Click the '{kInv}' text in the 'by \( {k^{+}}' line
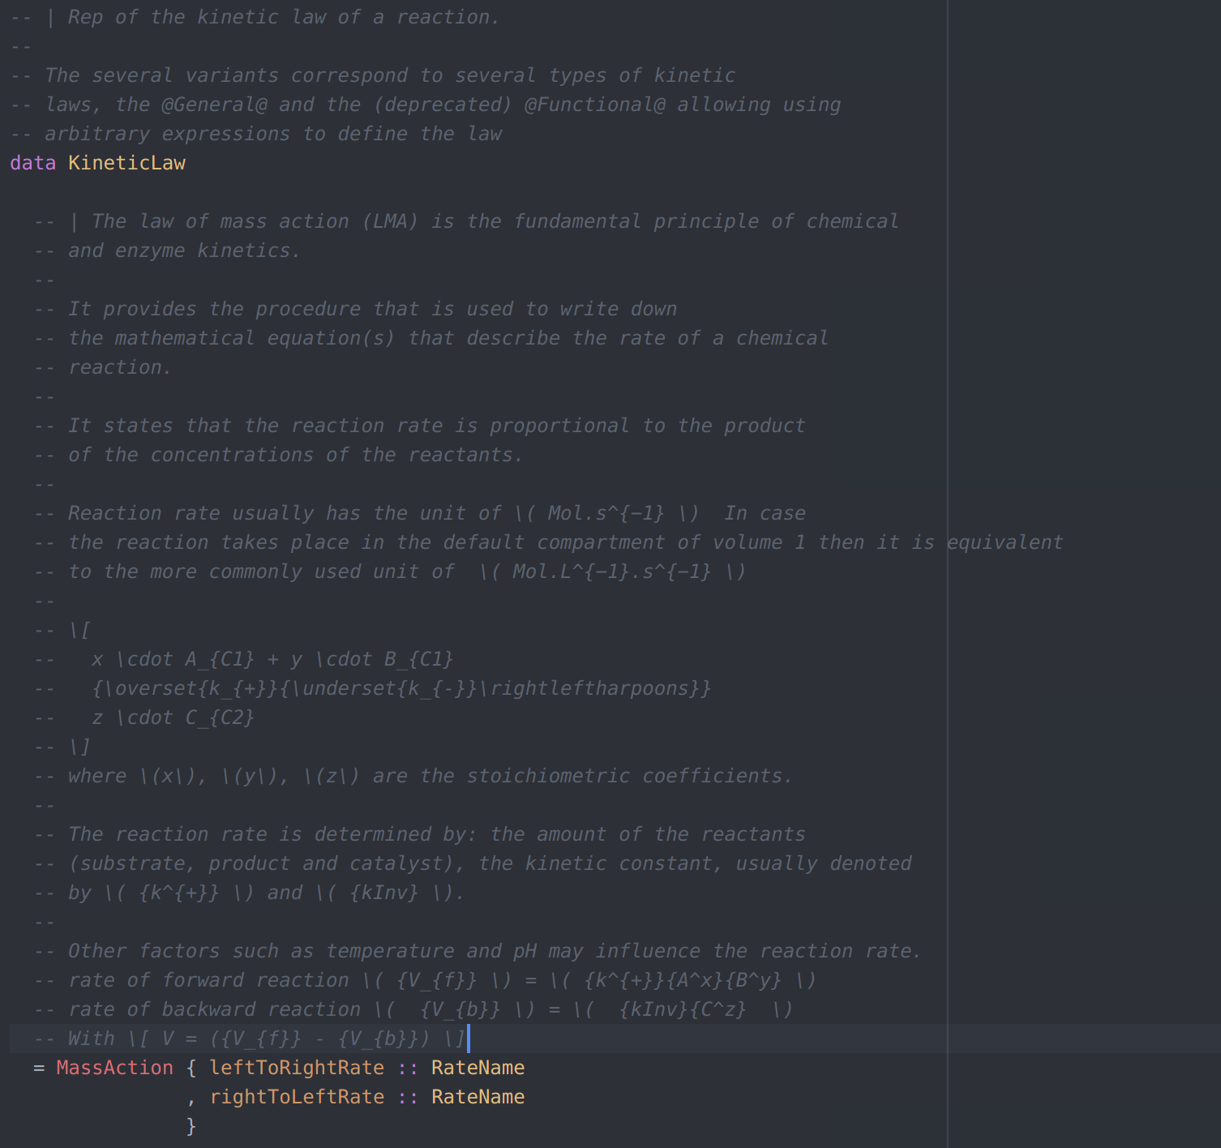 click(x=383, y=893)
